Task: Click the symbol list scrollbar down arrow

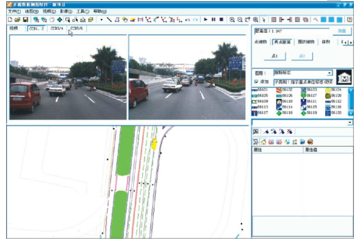Action: coord(351,113)
